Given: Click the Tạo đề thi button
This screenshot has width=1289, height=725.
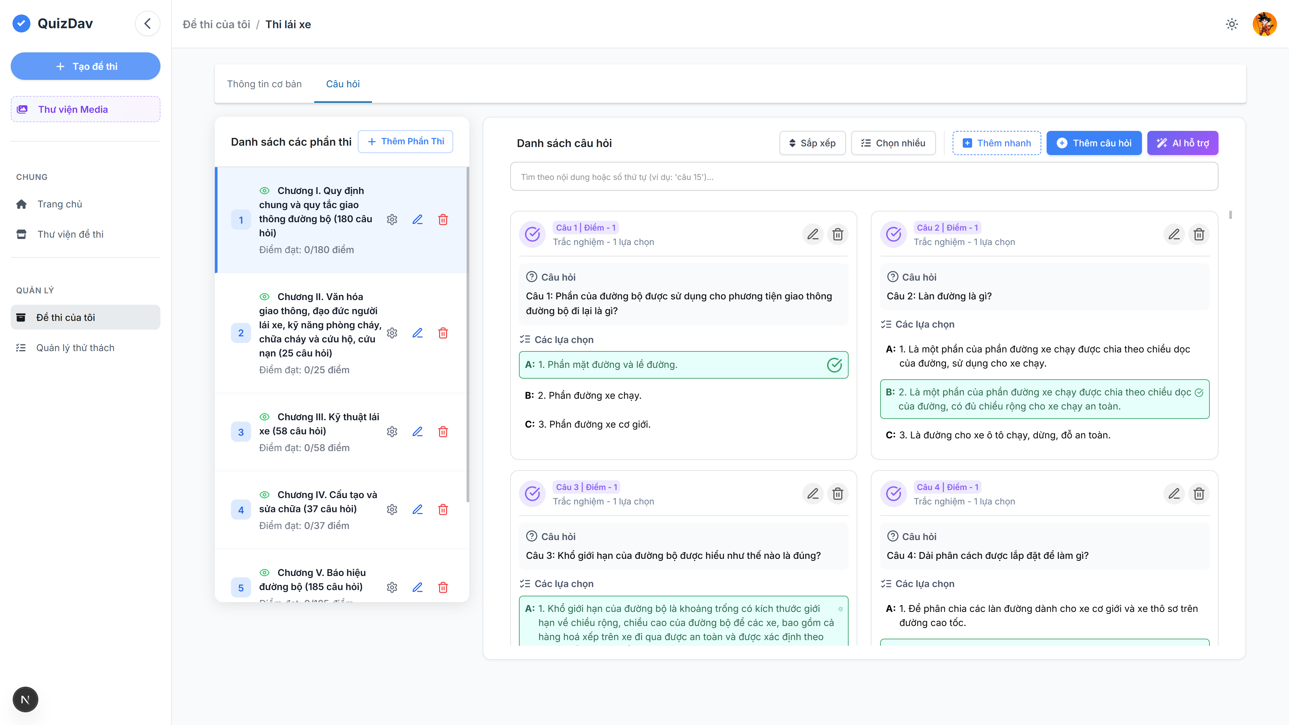Looking at the screenshot, I should pos(85,66).
